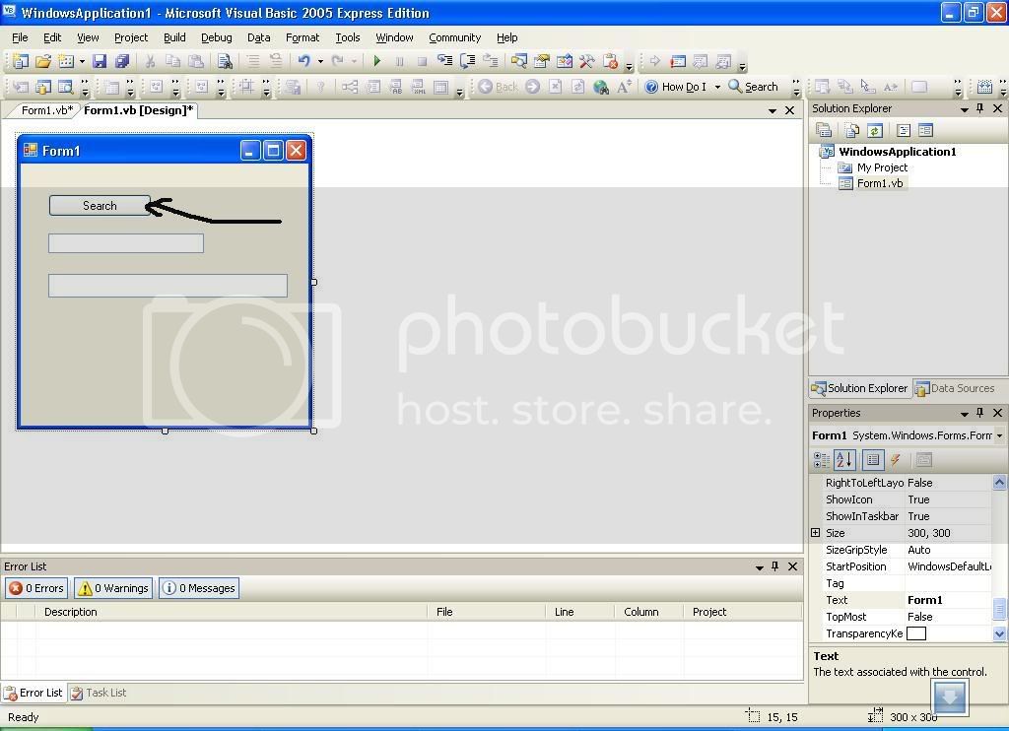Click the green Start Debugging play icon

coord(376,61)
